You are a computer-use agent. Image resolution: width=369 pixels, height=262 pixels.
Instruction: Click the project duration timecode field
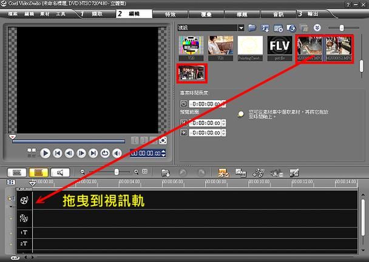pyautogui.click(x=205, y=104)
